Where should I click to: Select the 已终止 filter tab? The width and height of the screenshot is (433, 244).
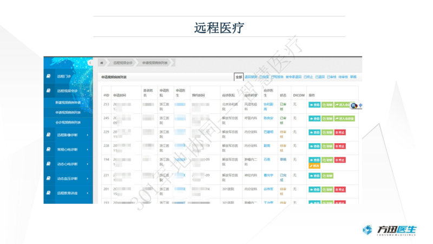coord(308,77)
